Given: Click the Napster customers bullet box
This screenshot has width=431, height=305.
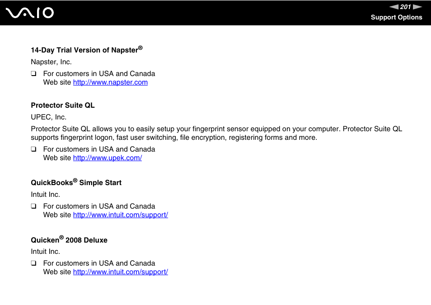Looking at the screenshot, I should pyautogui.click(x=33, y=73).
